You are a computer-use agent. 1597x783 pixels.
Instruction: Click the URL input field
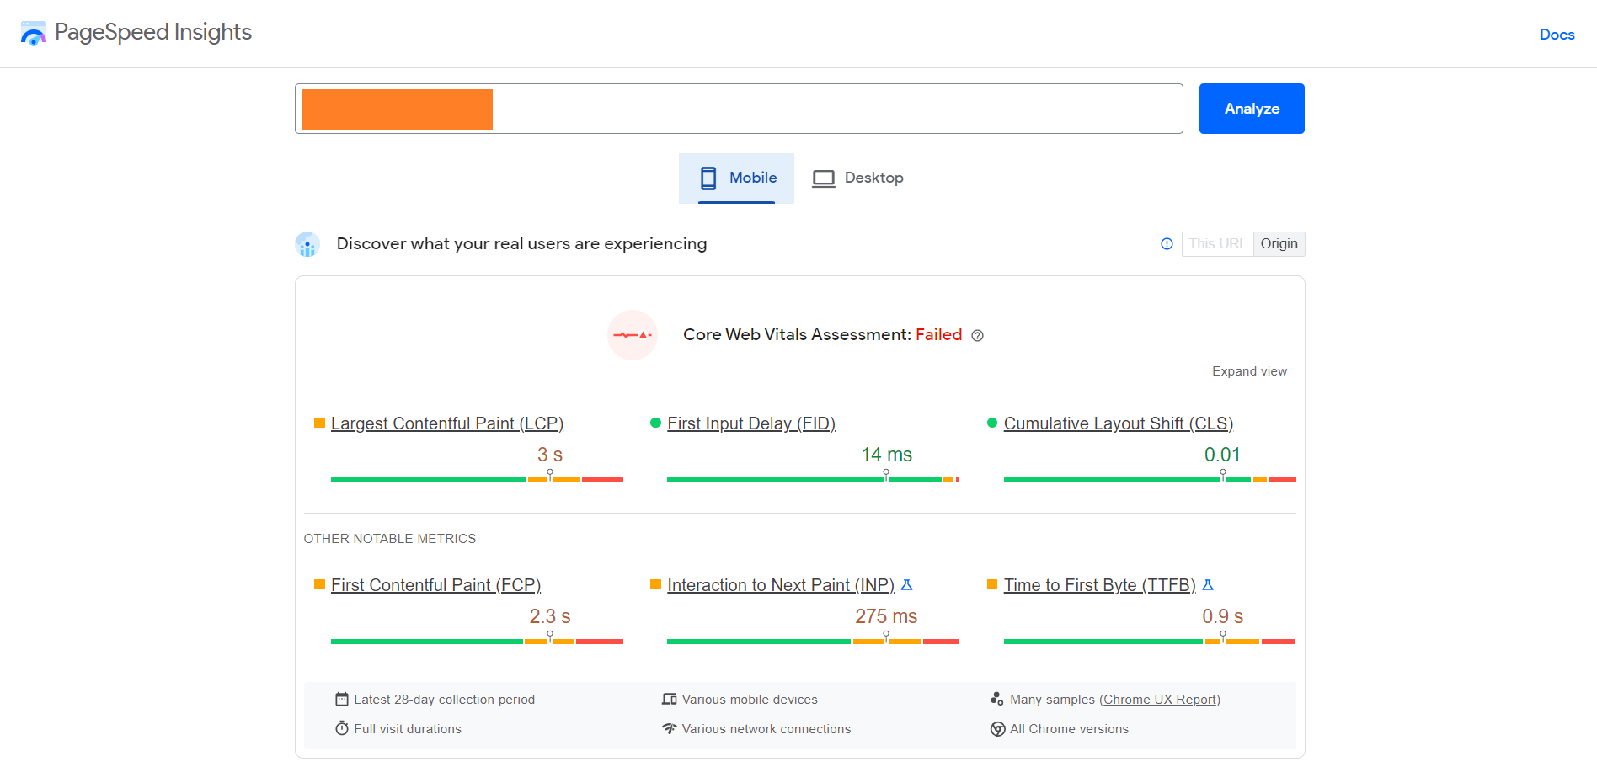click(739, 109)
